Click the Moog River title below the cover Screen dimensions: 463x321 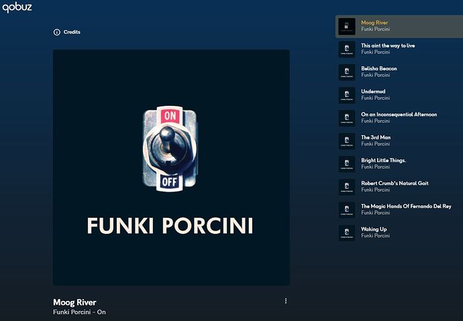tap(74, 302)
